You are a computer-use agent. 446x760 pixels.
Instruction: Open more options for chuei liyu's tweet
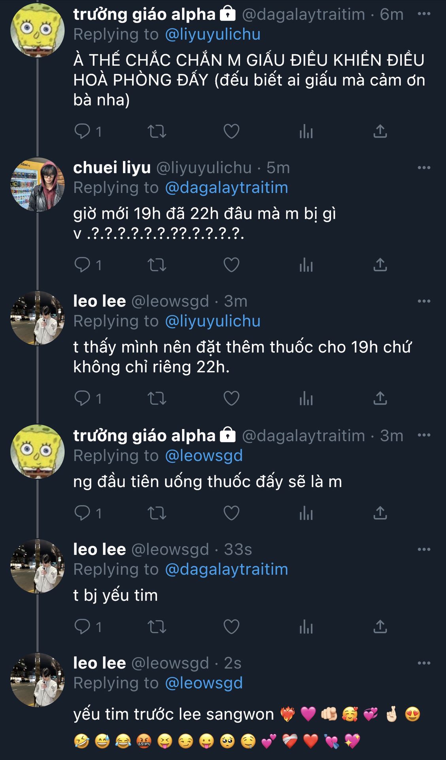click(424, 168)
